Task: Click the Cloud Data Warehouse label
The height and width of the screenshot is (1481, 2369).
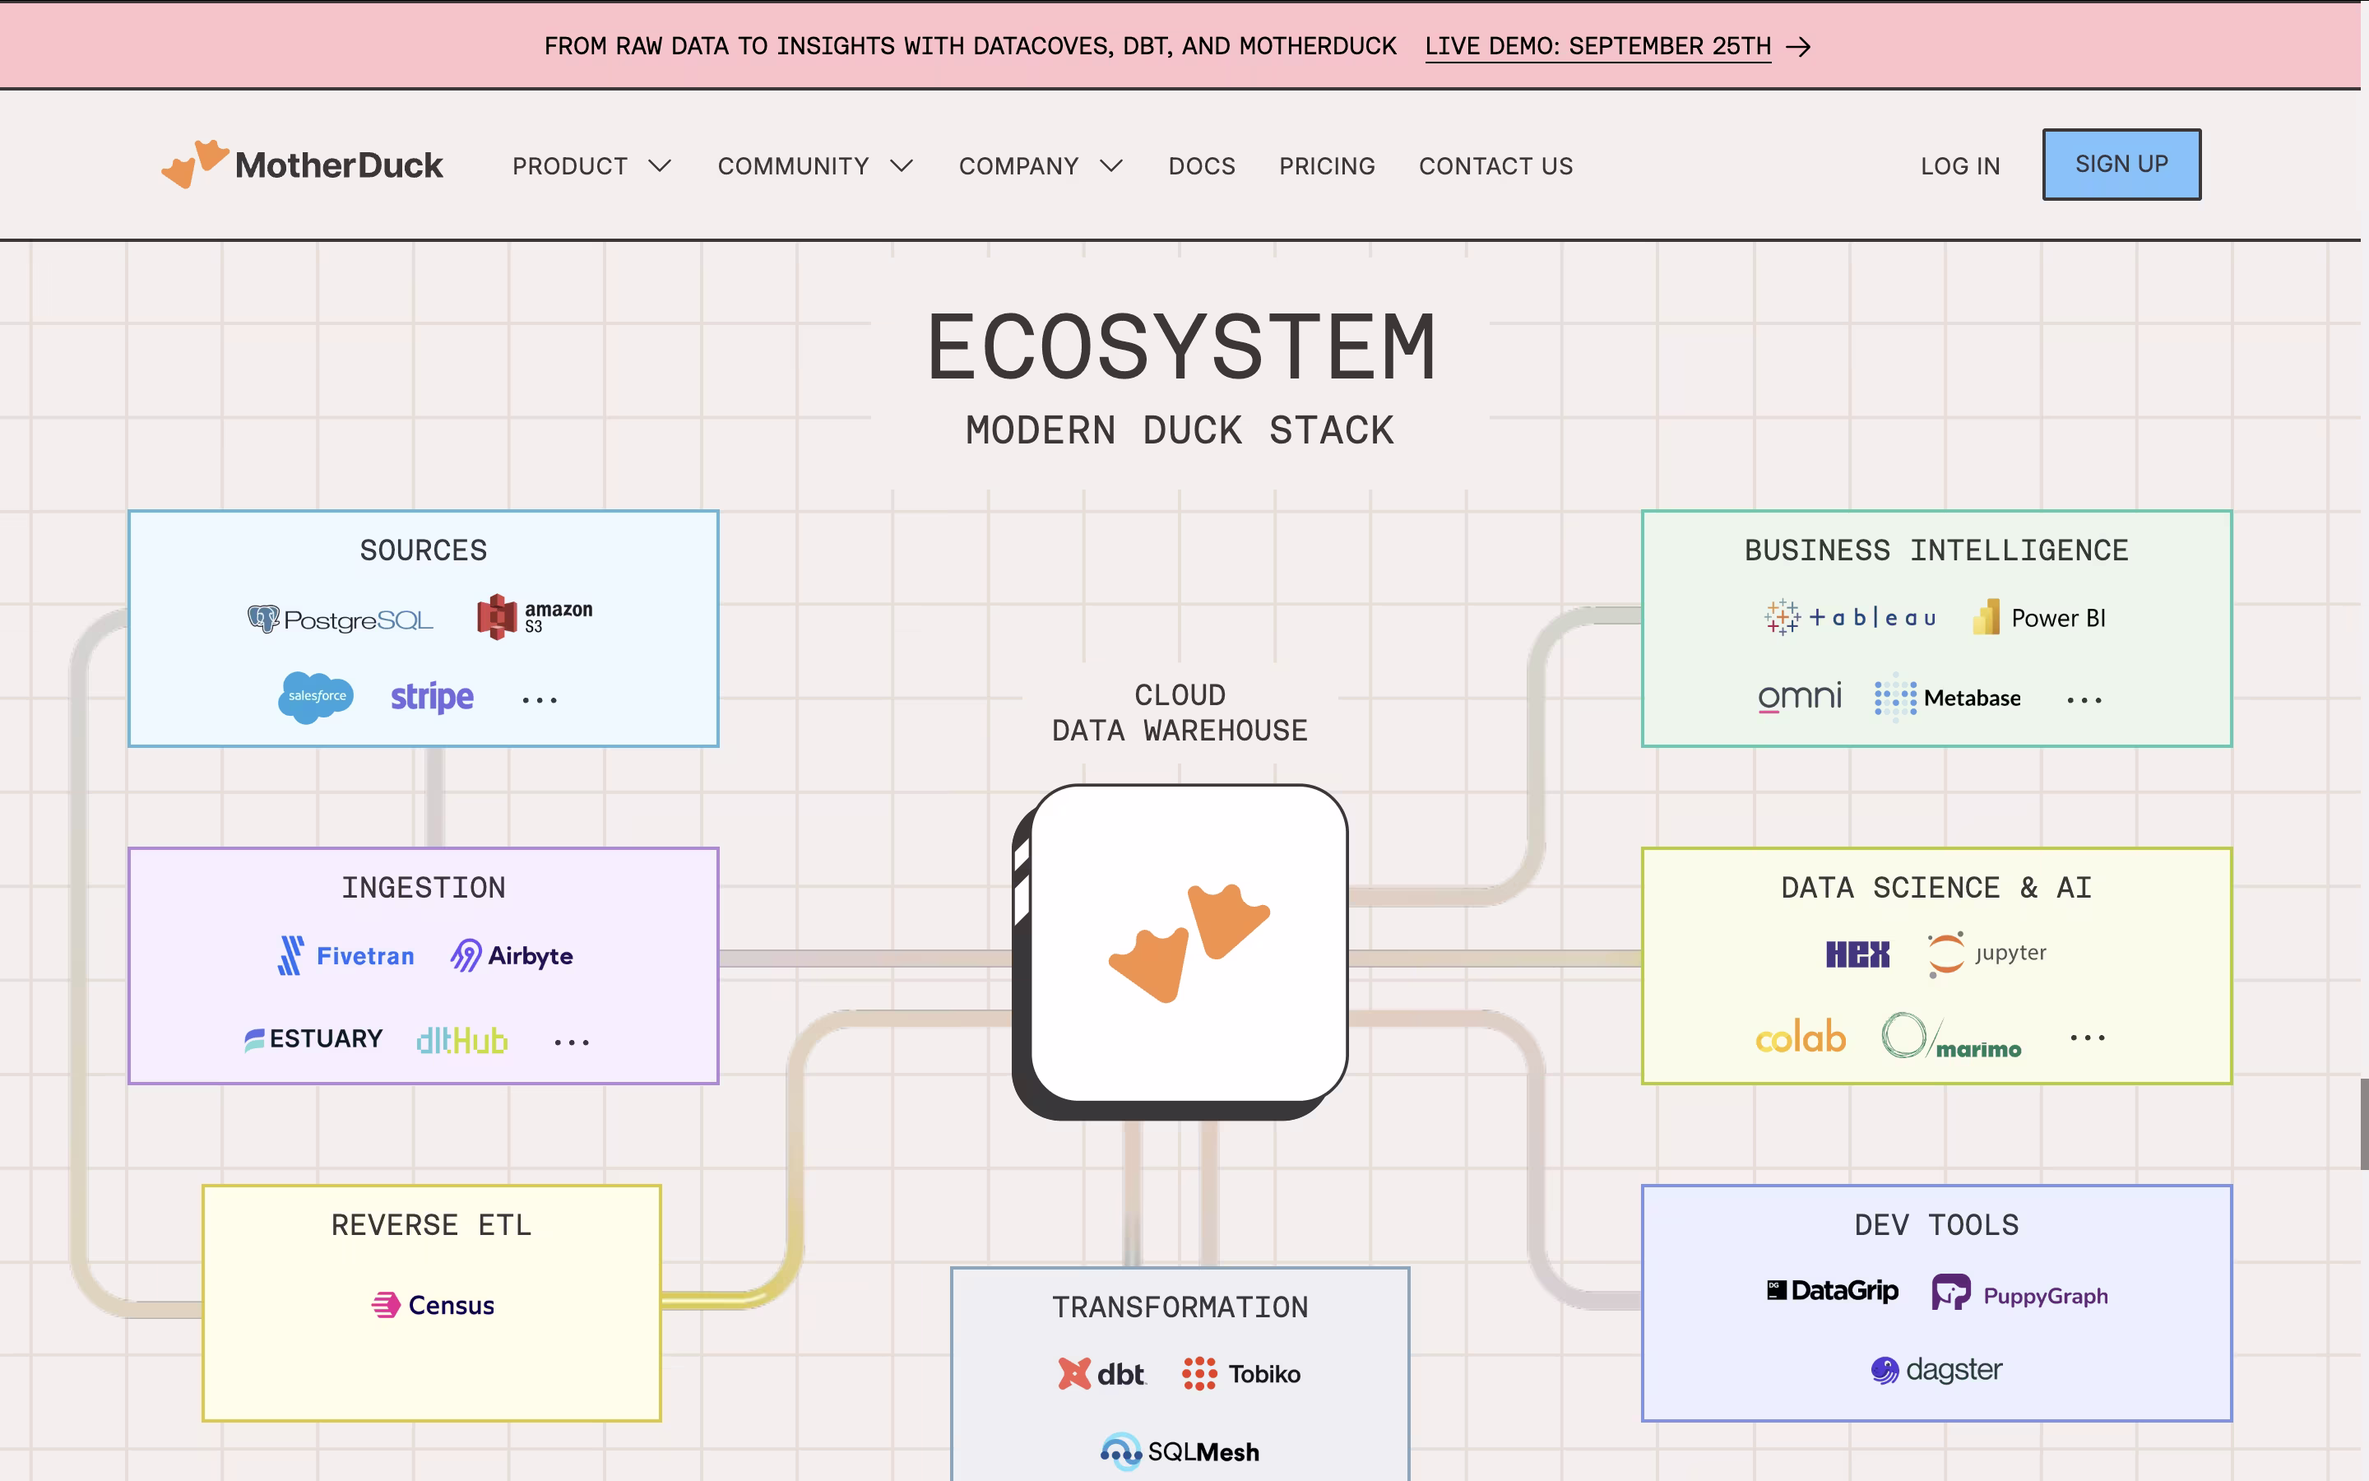Action: (1180, 712)
